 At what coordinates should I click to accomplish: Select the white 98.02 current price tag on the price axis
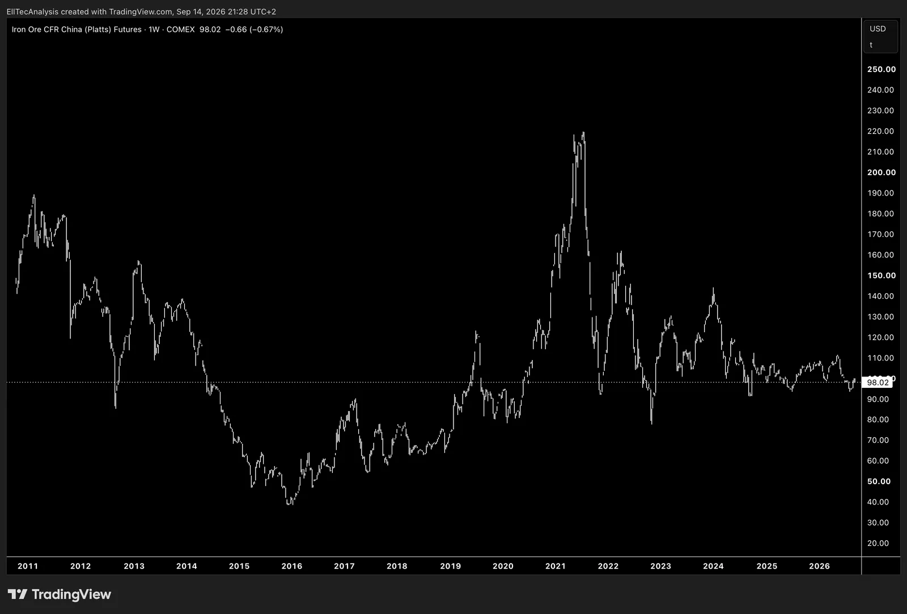click(878, 383)
